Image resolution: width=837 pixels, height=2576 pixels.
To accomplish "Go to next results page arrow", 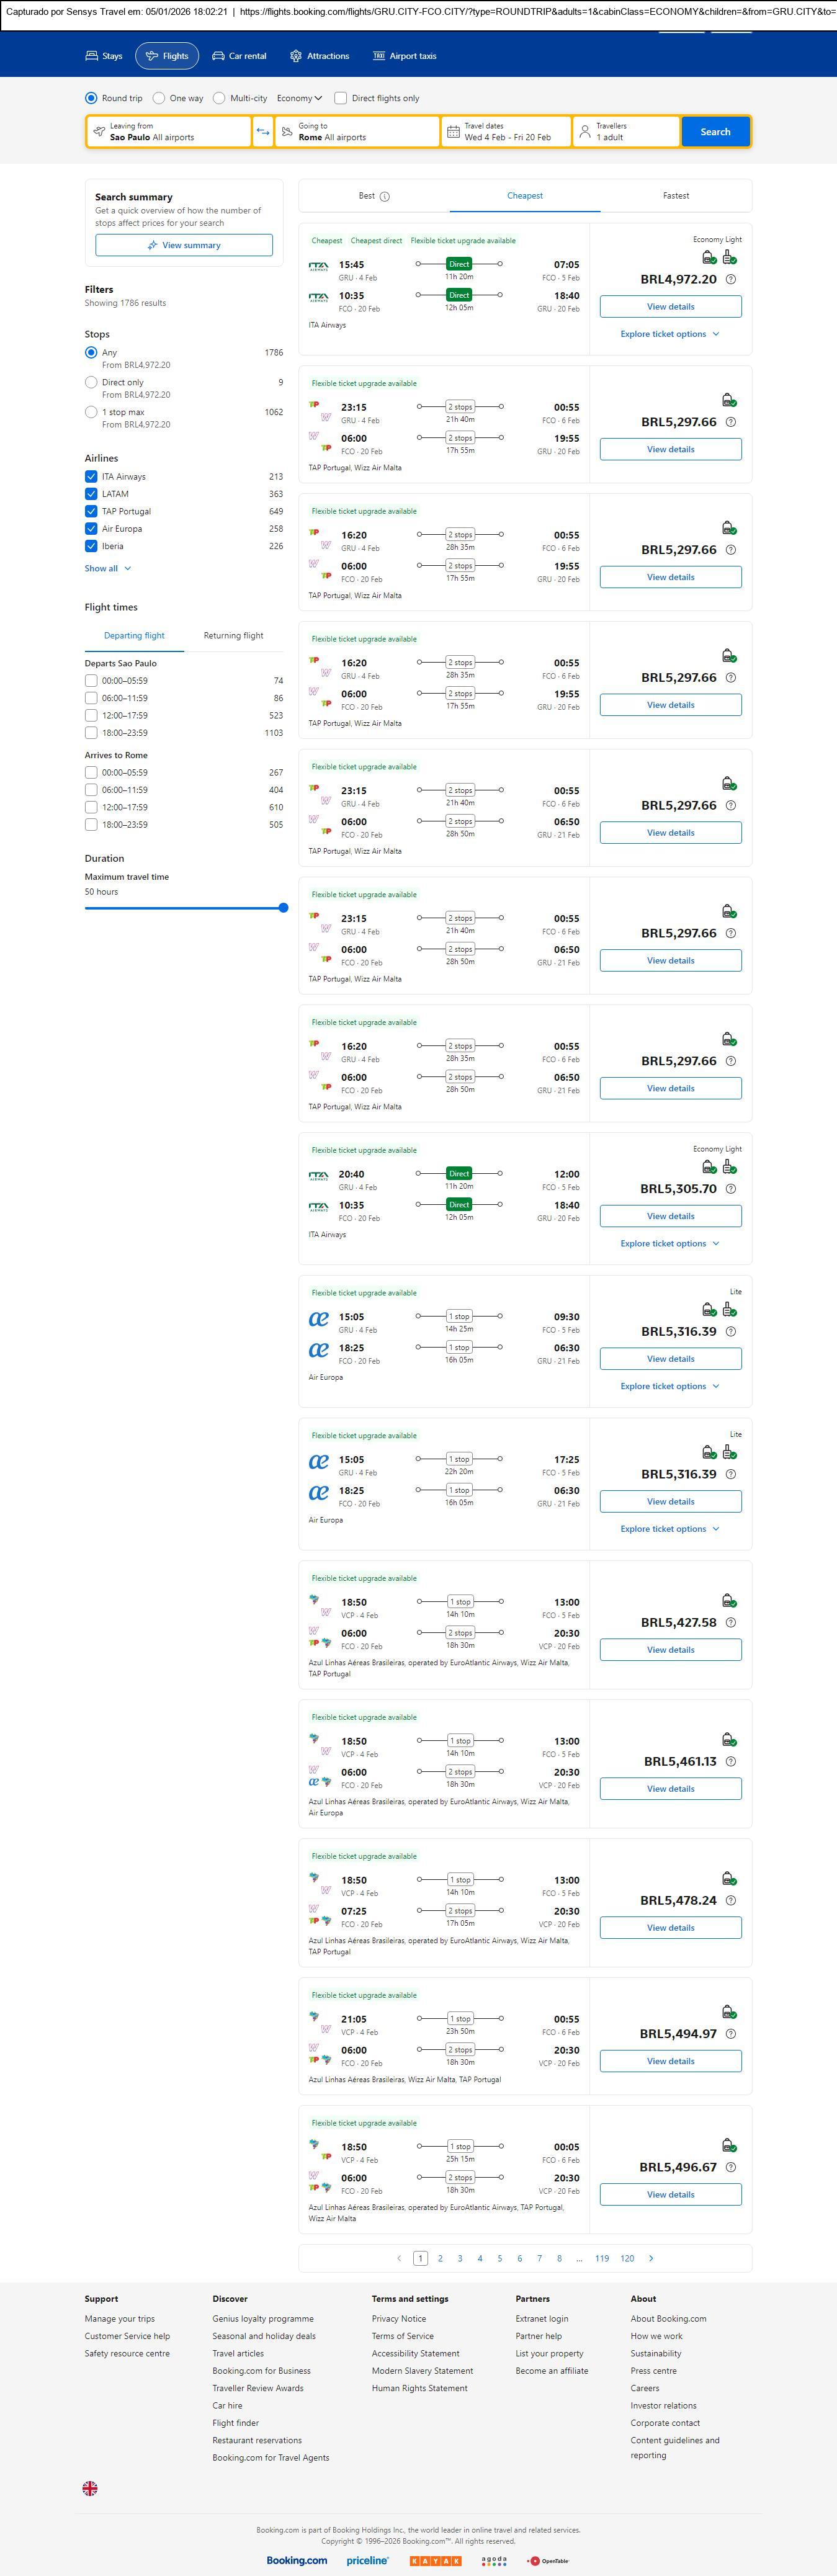I will (651, 2257).
